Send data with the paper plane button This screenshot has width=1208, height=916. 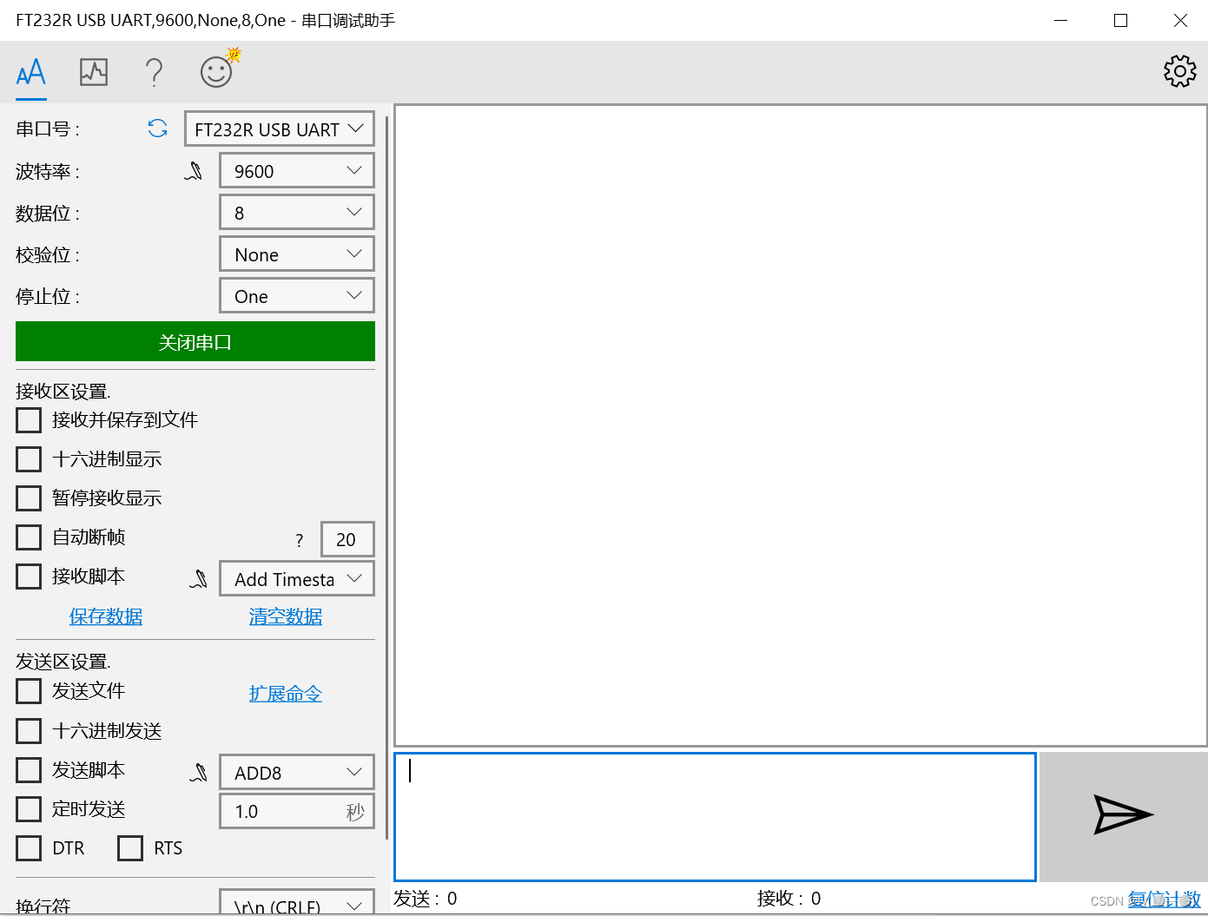pyautogui.click(x=1123, y=816)
